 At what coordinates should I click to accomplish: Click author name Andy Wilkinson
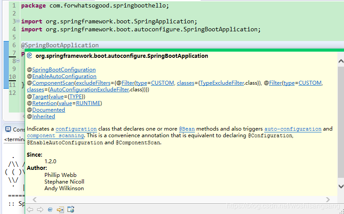(64, 188)
